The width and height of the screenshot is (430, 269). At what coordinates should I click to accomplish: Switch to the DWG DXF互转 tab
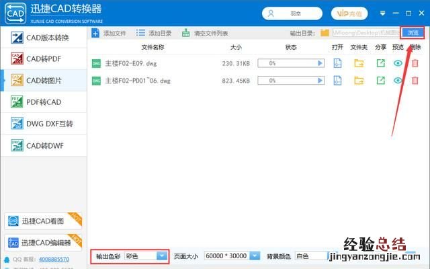pos(44,124)
